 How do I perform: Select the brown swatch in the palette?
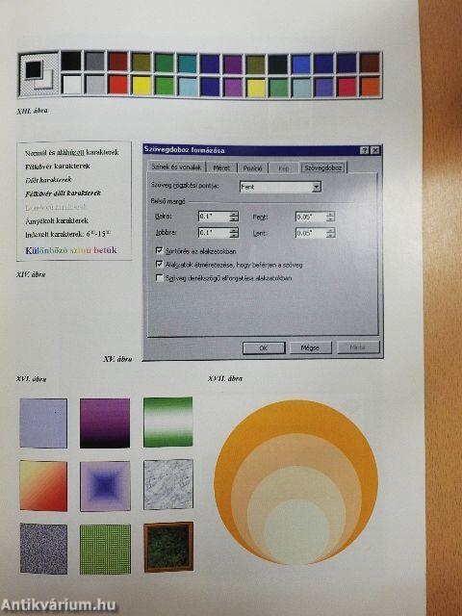point(370,63)
